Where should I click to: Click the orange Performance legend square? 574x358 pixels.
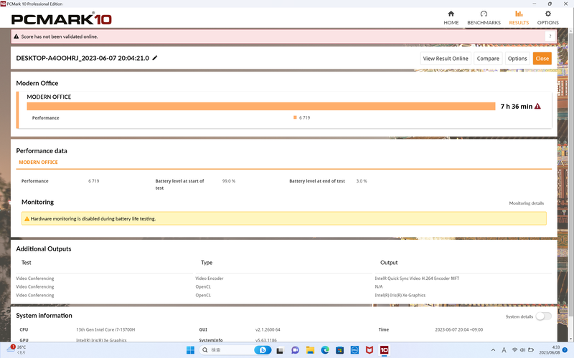pyautogui.click(x=295, y=117)
